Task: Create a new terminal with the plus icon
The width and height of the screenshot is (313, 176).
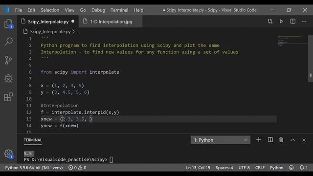Action: (x=259, y=140)
